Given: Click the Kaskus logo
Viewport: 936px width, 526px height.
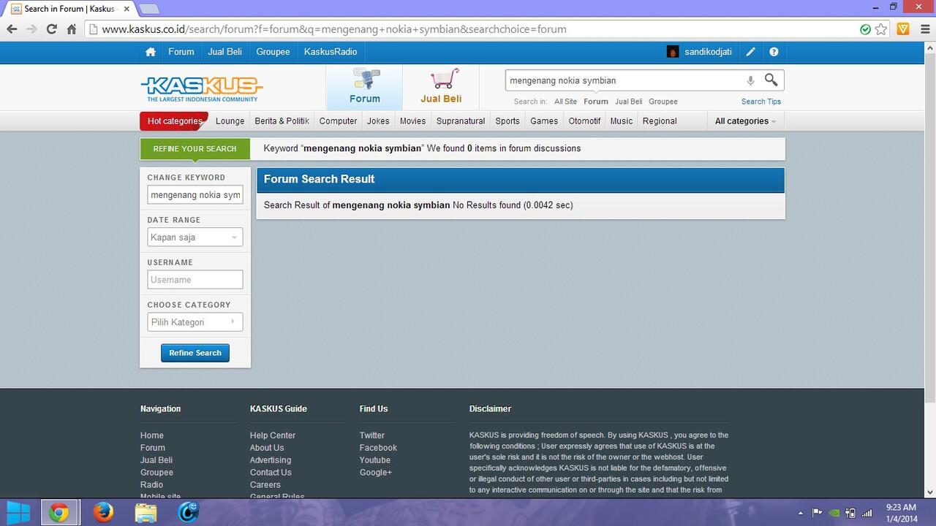Looking at the screenshot, I should tap(202, 88).
